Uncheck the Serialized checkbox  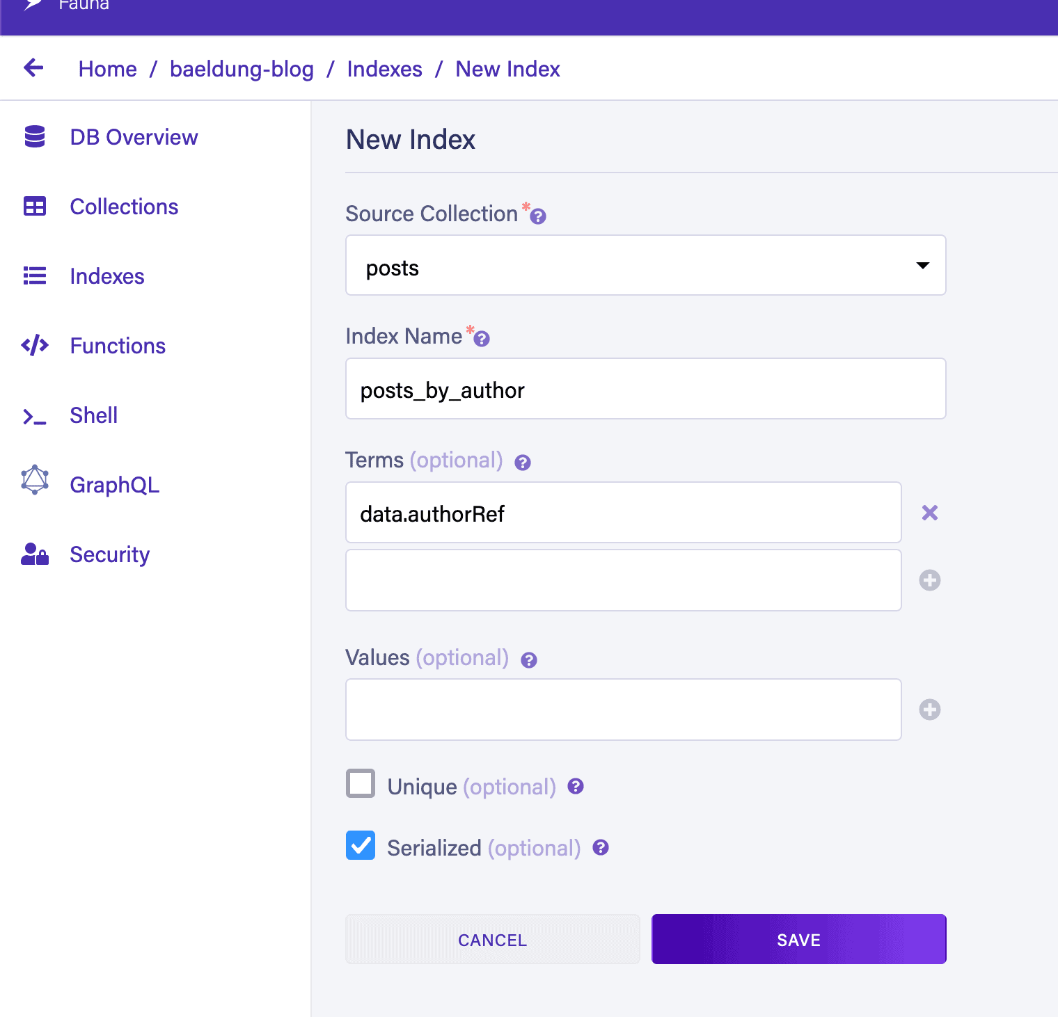pyautogui.click(x=361, y=845)
